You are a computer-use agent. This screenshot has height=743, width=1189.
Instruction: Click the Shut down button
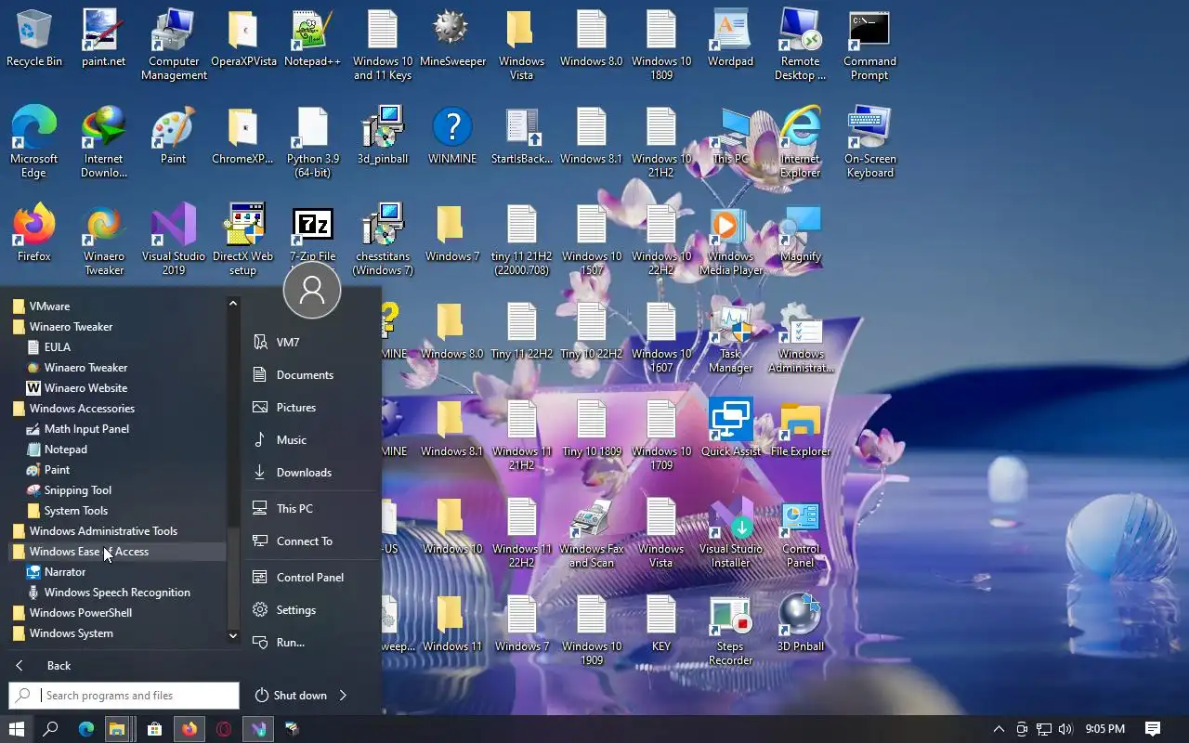coord(291,696)
